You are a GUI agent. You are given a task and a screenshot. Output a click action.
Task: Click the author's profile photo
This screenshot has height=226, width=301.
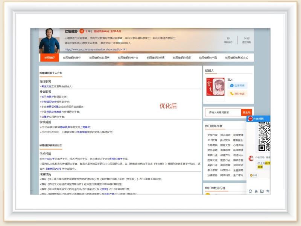49,41
